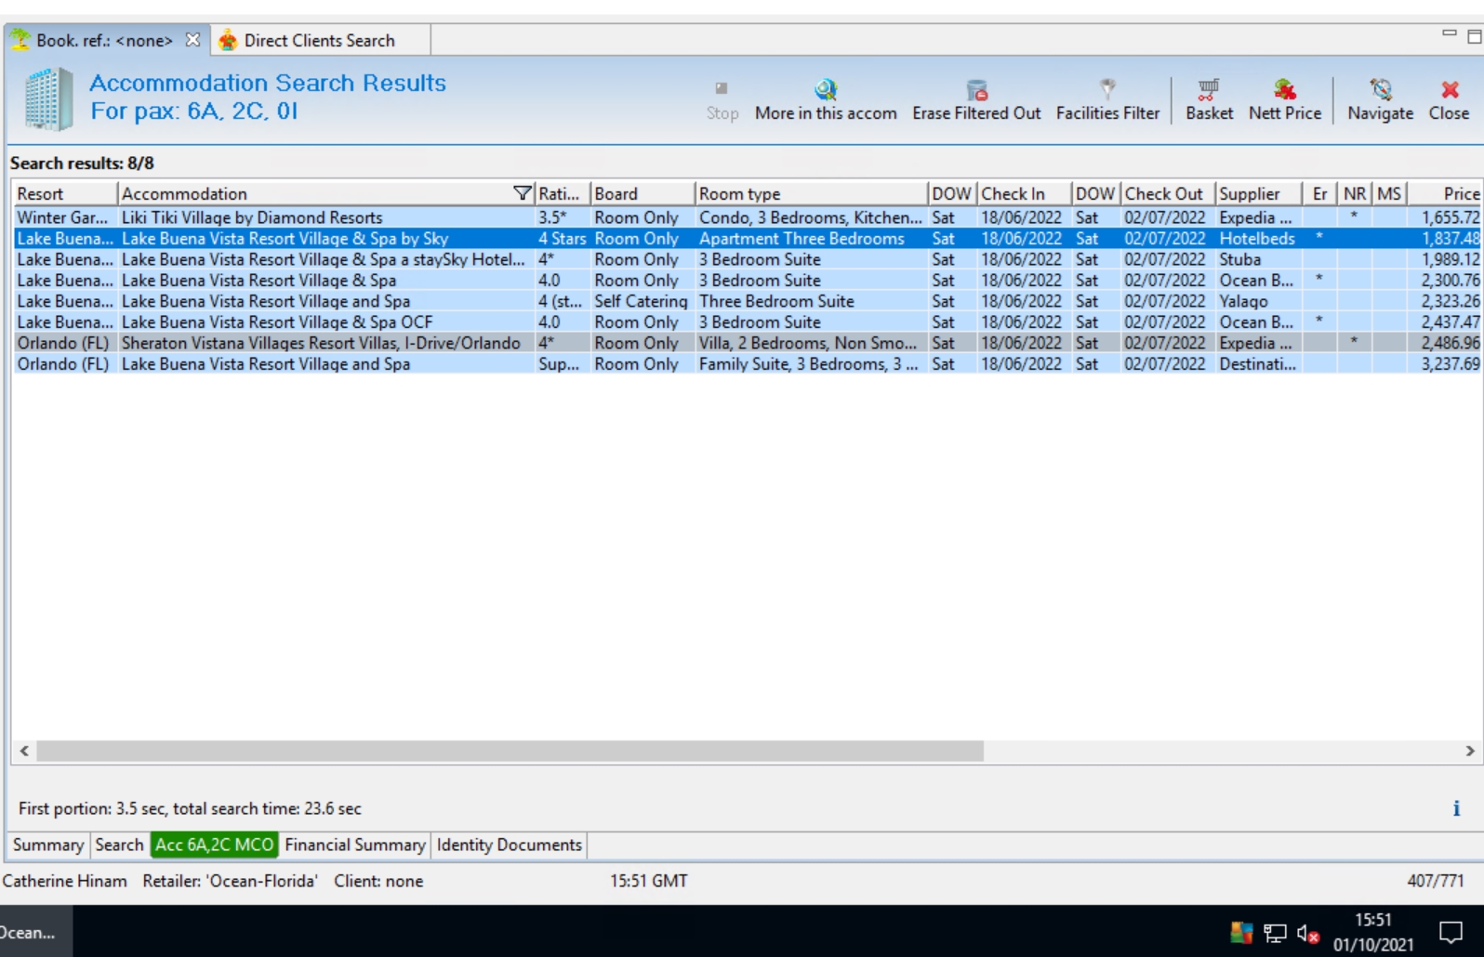This screenshot has height=957, width=1484.
Task: Click the price 3,237.69
Action: coord(1450,364)
